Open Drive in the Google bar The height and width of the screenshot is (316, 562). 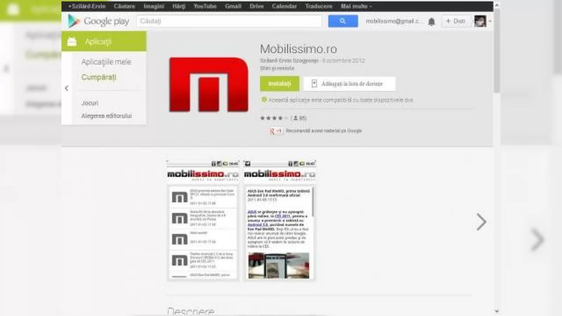pyautogui.click(x=256, y=6)
